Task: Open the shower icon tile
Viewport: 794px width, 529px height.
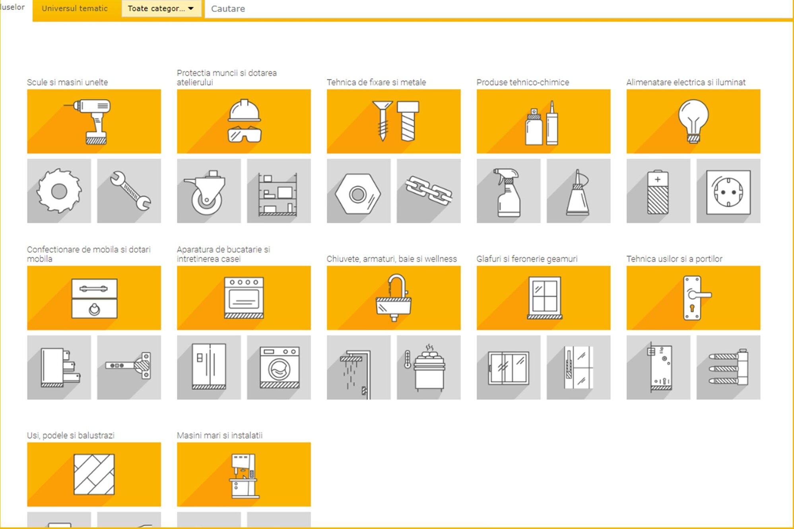Action: [x=358, y=367]
